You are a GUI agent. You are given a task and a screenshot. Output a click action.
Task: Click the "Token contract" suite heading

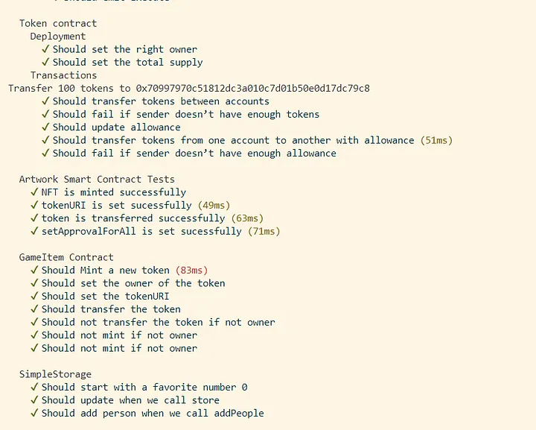58,24
